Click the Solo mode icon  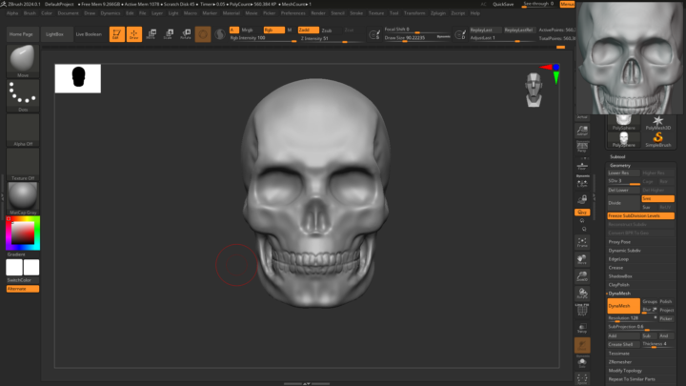pos(582,362)
